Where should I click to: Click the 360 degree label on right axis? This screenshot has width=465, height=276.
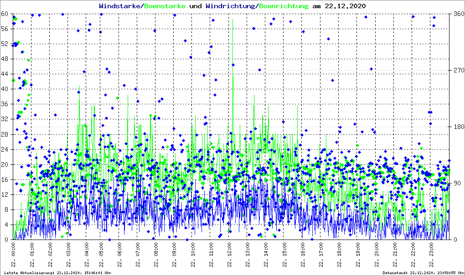pyautogui.click(x=458, y=14)
